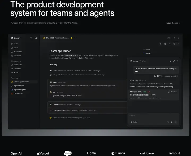The height and width of the screenshot is (156, 191).
Task: Click the vehicle_state inline code chip
Action: click(71, 55)
